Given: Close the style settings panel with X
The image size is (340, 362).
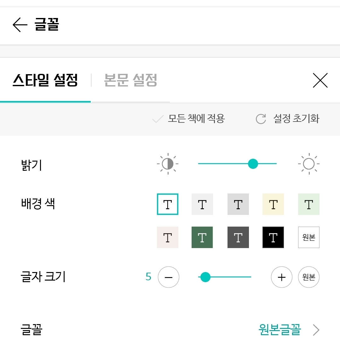Looking at the screenshot, I should click(x=320, y=80).
